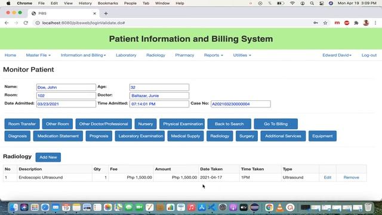The width and height of the screenshot is (382, 215).
Task: Open Google Chrome from the dock
Action: [269, 207]
